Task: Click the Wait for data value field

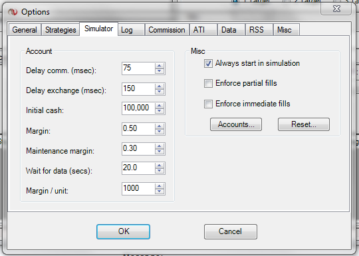Action: 138,168
